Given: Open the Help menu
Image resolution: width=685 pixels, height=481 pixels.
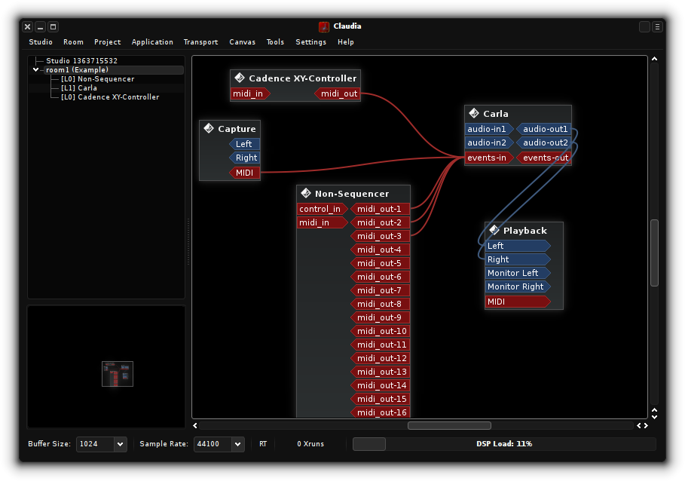Looking at the screenshot, I should [346, 42].
